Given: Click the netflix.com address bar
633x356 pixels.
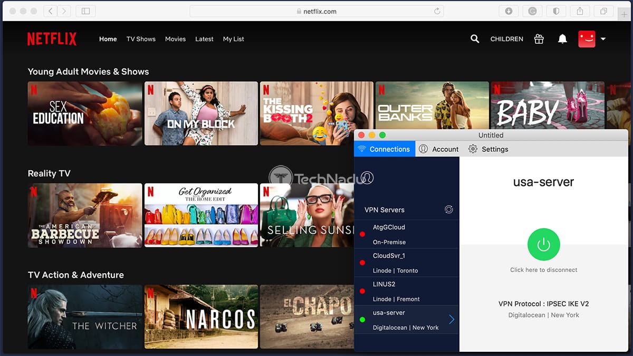Looking at the screenshot, I should pyautogui.click(x=316, y=11).
